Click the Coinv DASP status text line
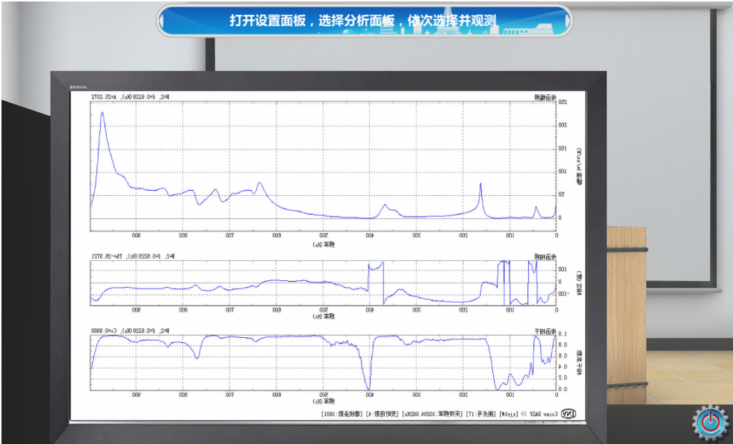This screenshot has height=444, width=733. (439, 413)
